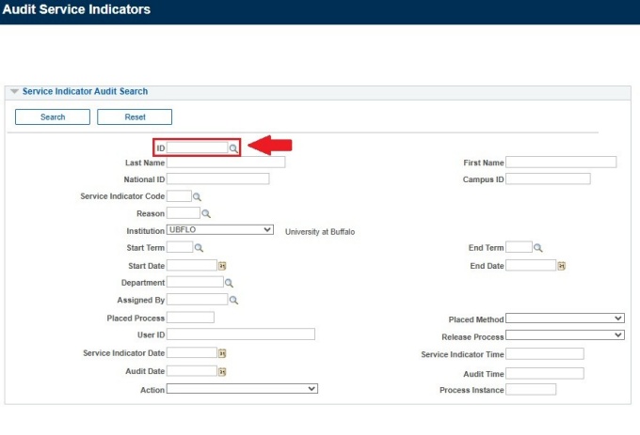Open the Start Term lookup magnifier
640x435 pixels.
pos(199,248)
